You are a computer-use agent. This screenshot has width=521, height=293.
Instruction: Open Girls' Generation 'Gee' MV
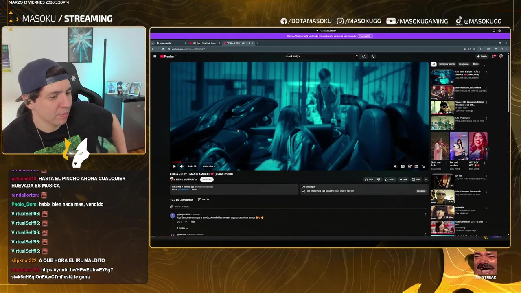(x=442, y=227)
